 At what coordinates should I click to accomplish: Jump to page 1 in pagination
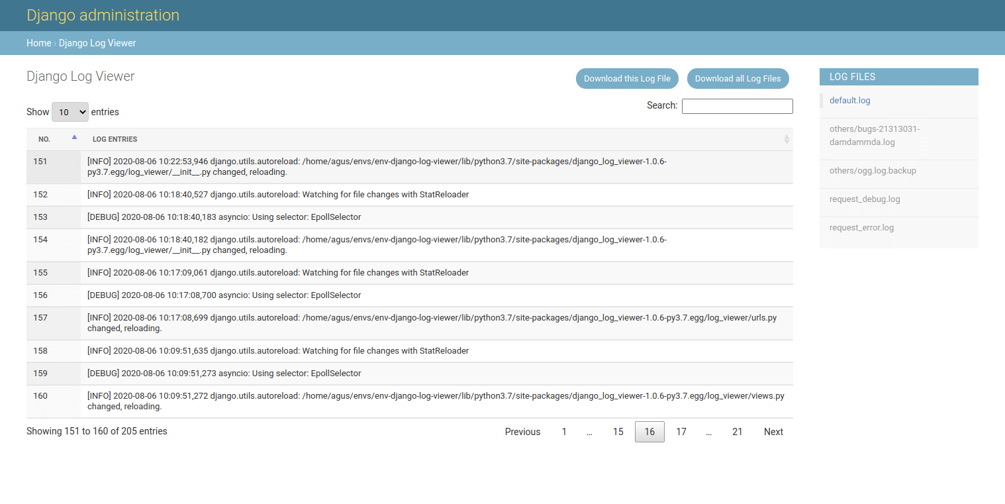[564, 432]
